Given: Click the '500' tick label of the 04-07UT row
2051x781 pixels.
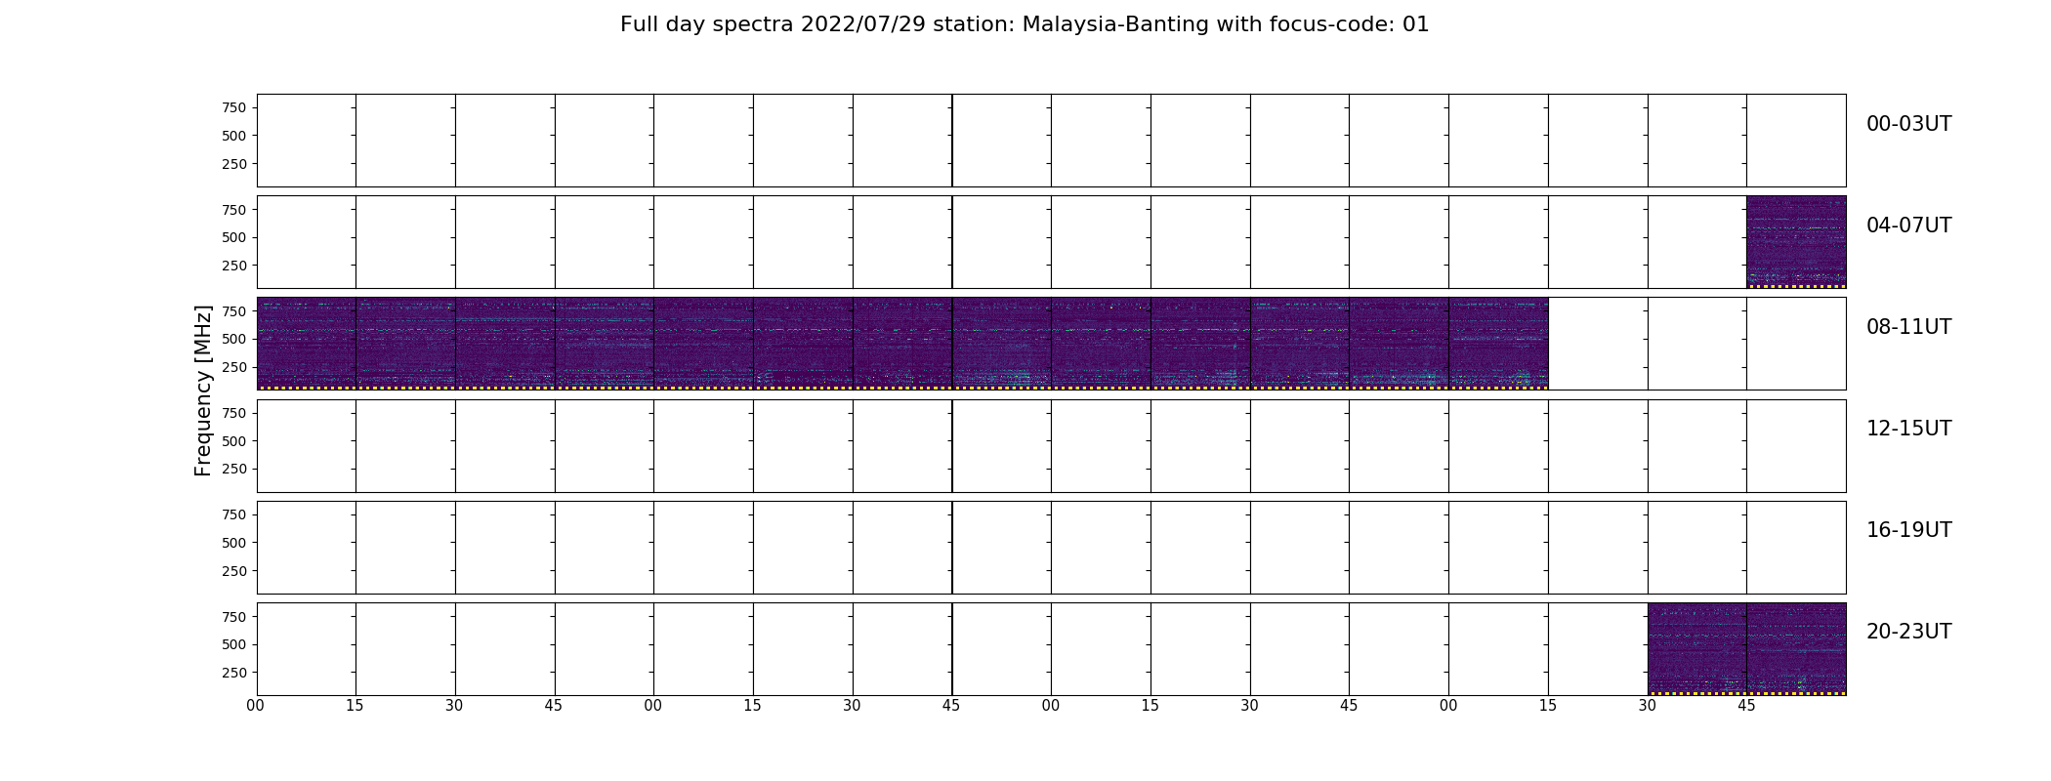Looking at the screenshot, I should tap(233, 237).
